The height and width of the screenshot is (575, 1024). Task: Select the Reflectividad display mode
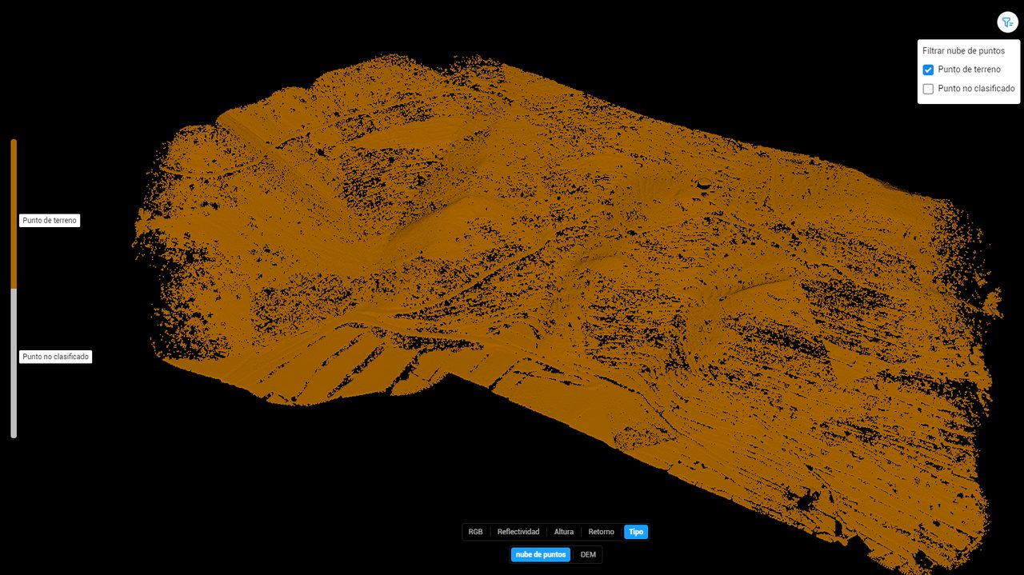coord(518,532)
